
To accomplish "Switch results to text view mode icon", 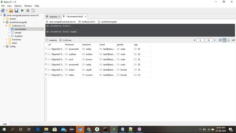I will tap(229, 40).
